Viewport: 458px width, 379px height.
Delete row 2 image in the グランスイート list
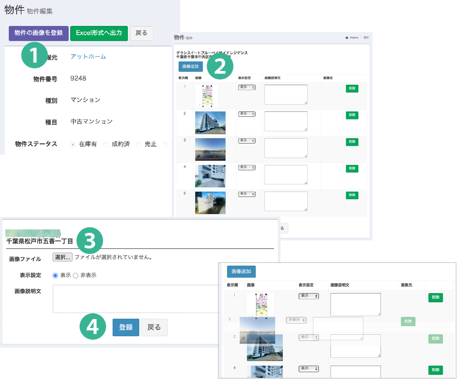point(352,115)
